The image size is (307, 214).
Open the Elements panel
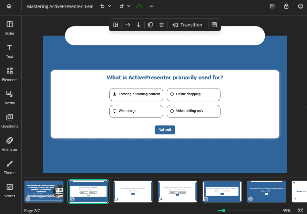[10, 75]
